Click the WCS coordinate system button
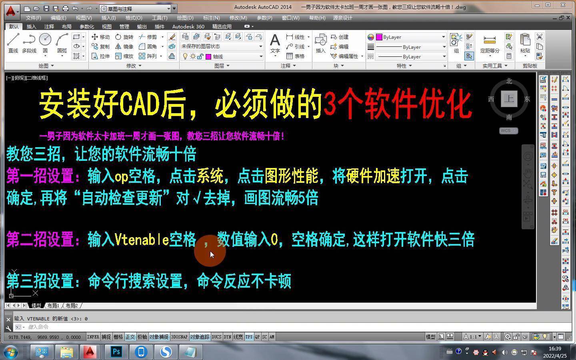 (508, 131)
